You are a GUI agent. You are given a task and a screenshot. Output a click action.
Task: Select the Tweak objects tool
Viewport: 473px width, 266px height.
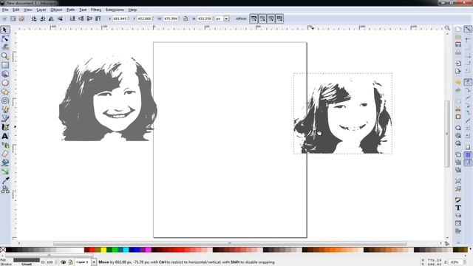coord(5,47)
